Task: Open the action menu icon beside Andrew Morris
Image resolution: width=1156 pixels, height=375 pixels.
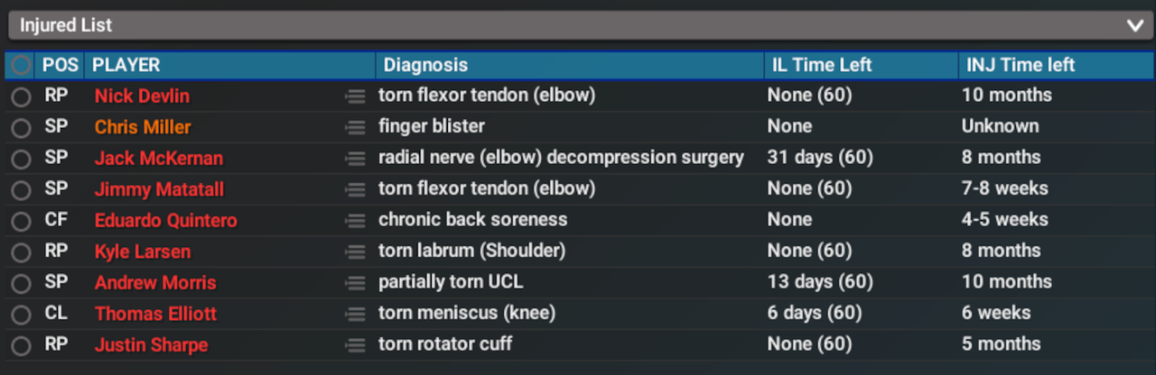Action: coord(355,283)
